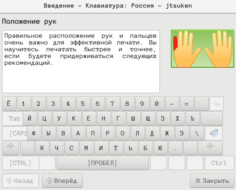Image resolution: width=236 pixels, height=190 pixels.
Task: Click the [CAPS] lock key
Action: coord(15,133)
